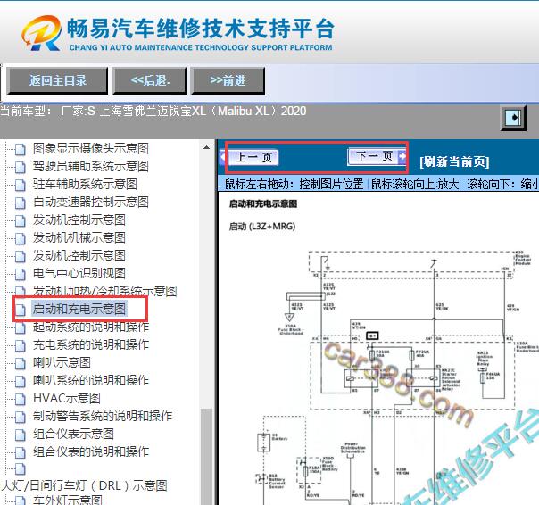Click page icon beside 制动警告系统的说明和操作

point(21,417)
